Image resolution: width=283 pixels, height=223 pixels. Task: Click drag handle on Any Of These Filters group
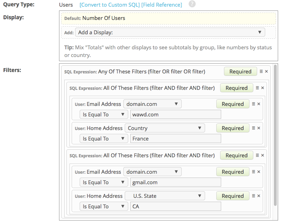260,71
